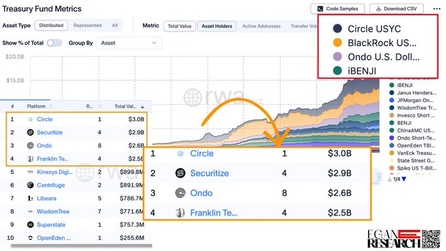Sort using the R... column sort icon
446x251 pixels.
click(x=100, y=106)
